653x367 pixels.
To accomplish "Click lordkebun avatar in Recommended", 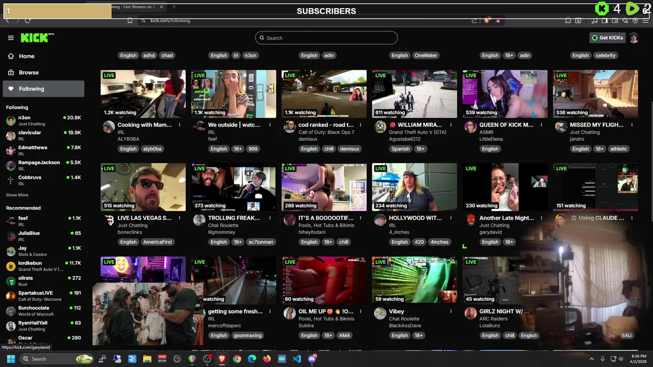I will coord(11,266).
